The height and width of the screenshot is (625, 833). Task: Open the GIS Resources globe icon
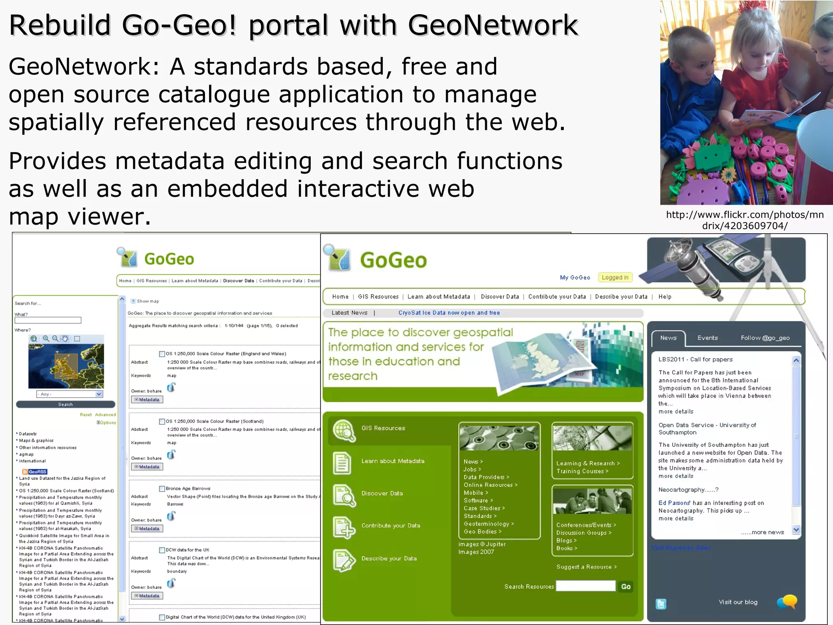point(344,431)
